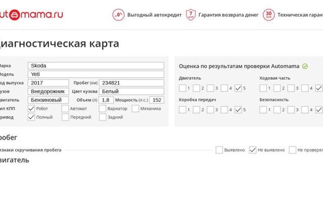
Task: Click the engine type field Бензиновый
Action: pos(48,100)
